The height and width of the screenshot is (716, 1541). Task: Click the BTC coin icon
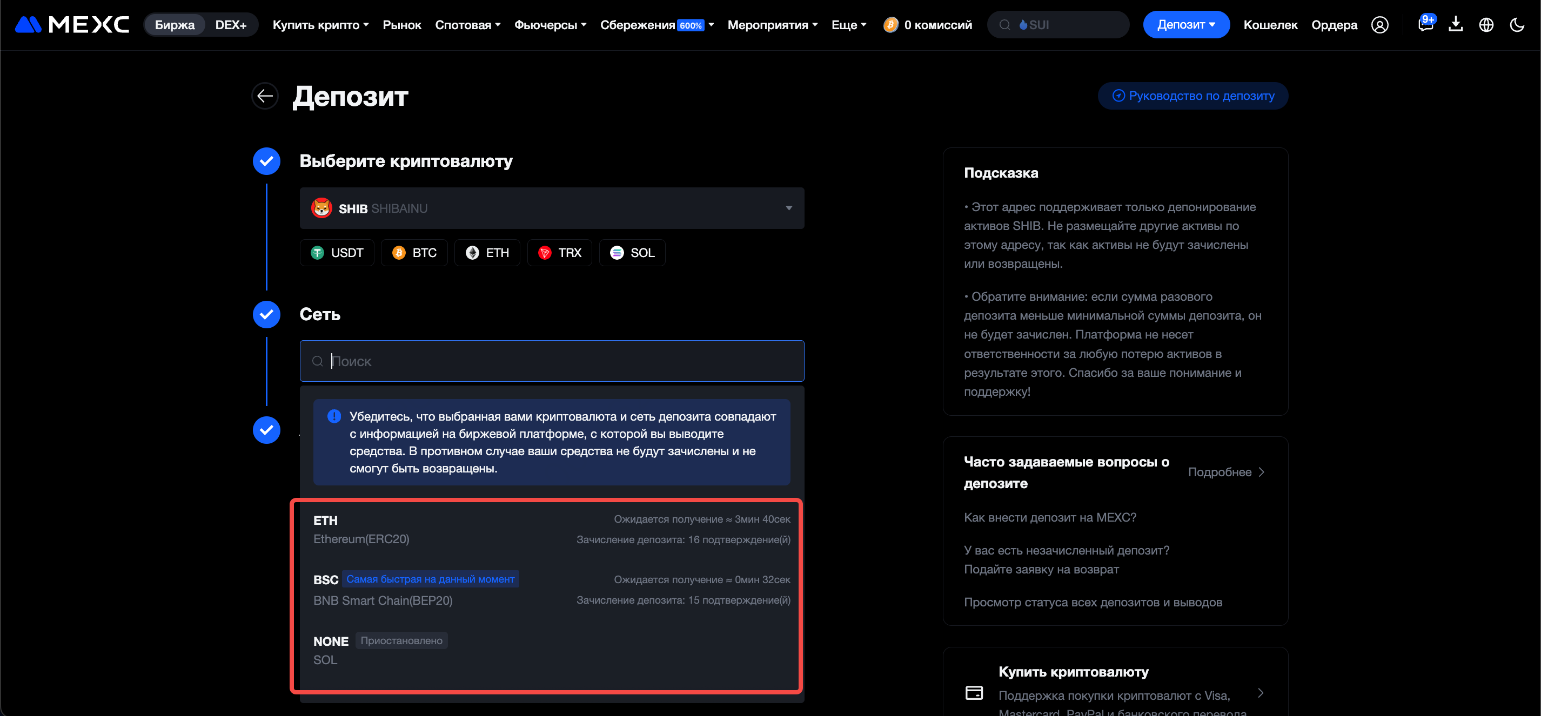(399, 253)
